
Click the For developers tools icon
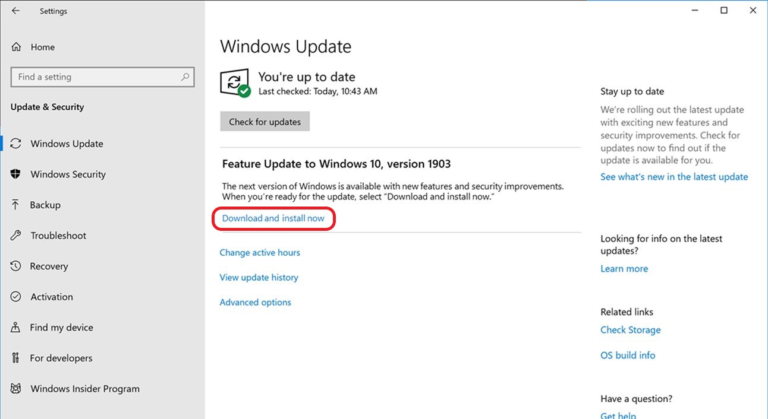tap(16, 358)
